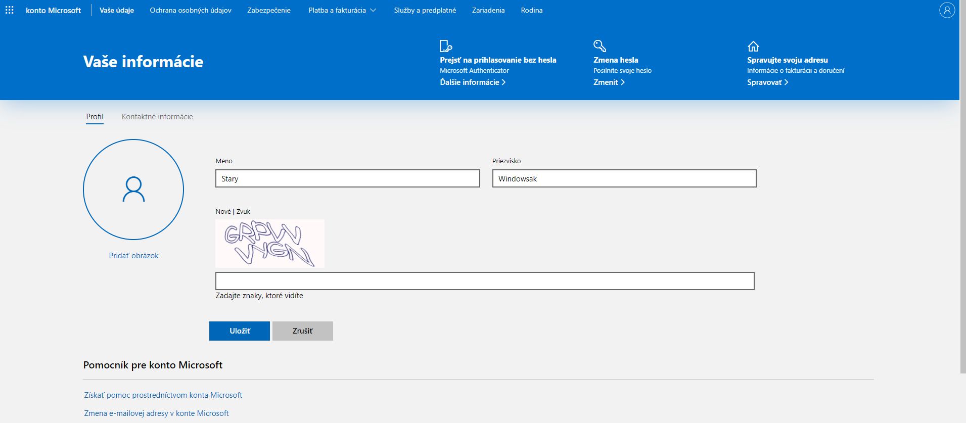
Task: Open the Zariadenia menu item
Action: (488, 10)
